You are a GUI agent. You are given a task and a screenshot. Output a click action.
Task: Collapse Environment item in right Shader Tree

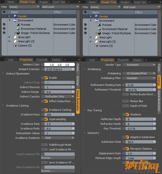click(91, 21)
